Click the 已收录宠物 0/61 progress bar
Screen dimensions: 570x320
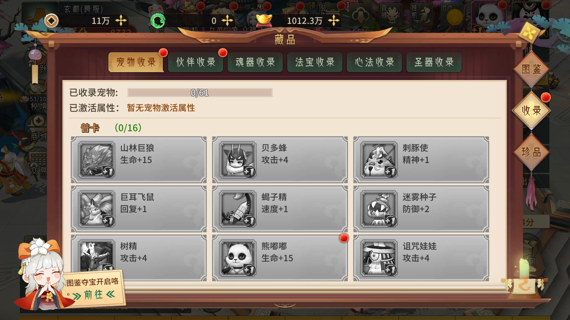point(200,93)
